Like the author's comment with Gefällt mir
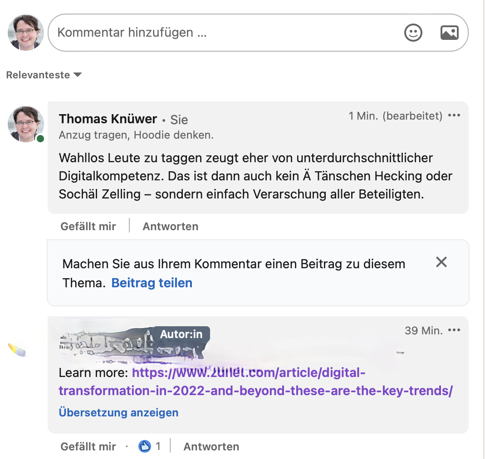Viewport: 485px width, 459px height. [x=88, y=447]
